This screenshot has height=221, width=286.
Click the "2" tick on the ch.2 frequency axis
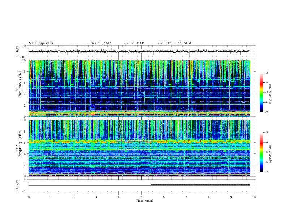tap(25, 165)
